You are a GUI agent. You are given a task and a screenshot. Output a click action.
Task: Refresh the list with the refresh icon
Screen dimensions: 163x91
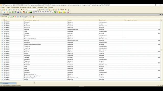[x=31, y=17]
